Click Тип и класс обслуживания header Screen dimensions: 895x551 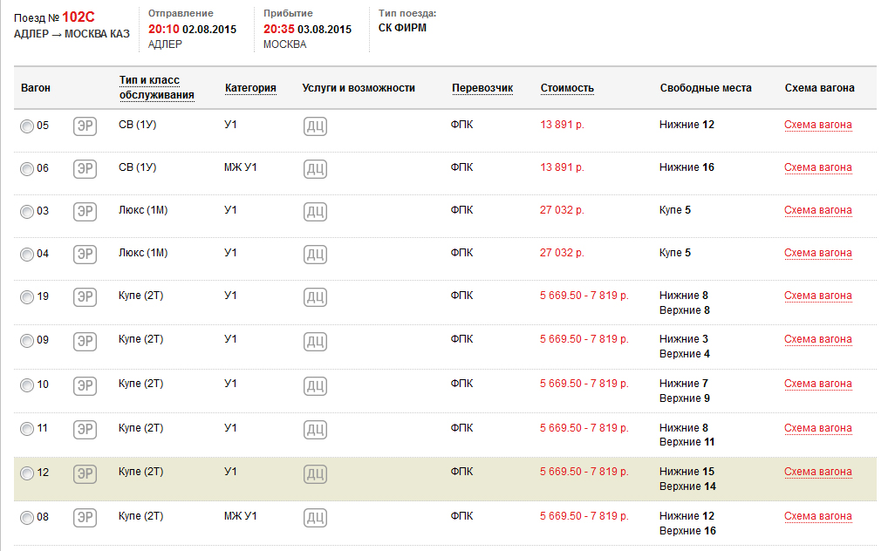pyautogui.click(x=156, y=88)
